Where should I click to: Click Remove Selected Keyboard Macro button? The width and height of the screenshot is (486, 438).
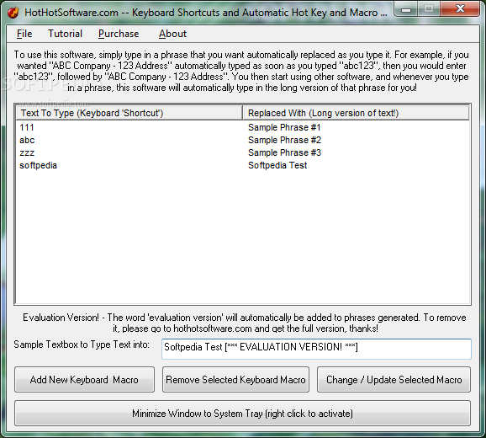click(x=235, y=379)
